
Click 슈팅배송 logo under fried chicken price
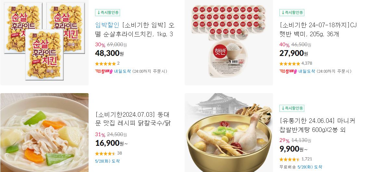(x=104, y=71)
